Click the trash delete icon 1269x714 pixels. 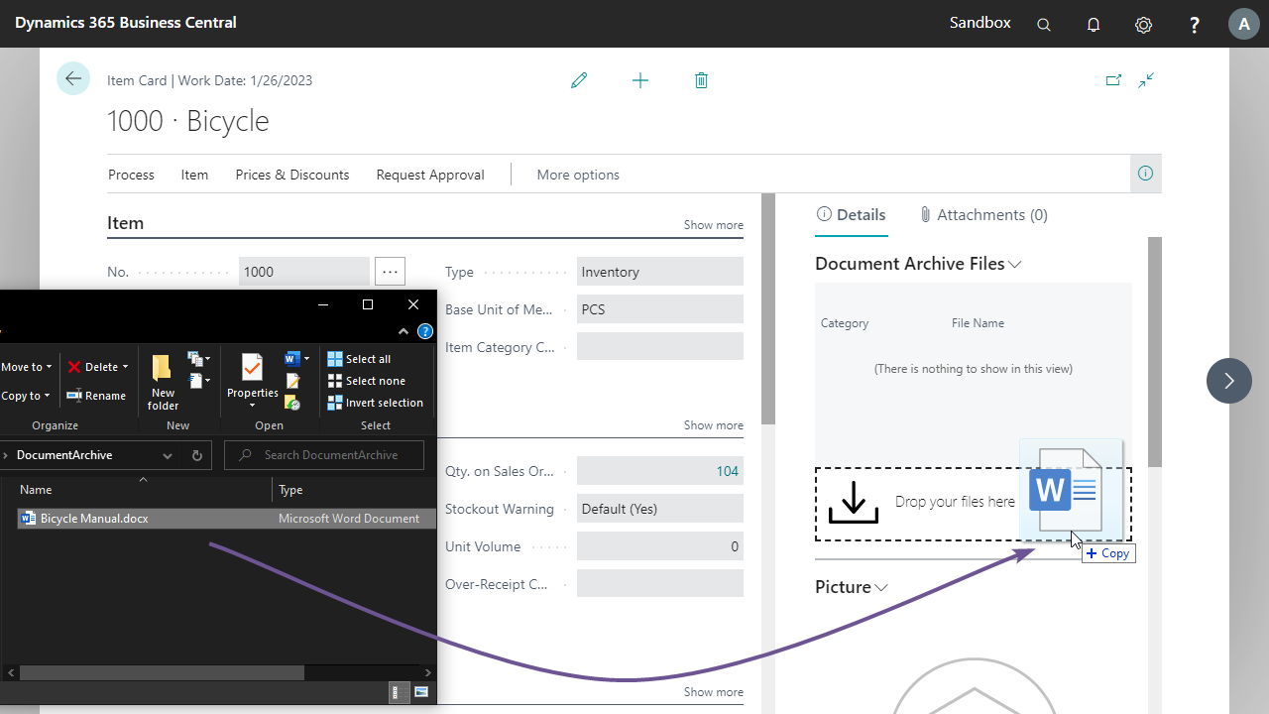(x=701, y=80)
